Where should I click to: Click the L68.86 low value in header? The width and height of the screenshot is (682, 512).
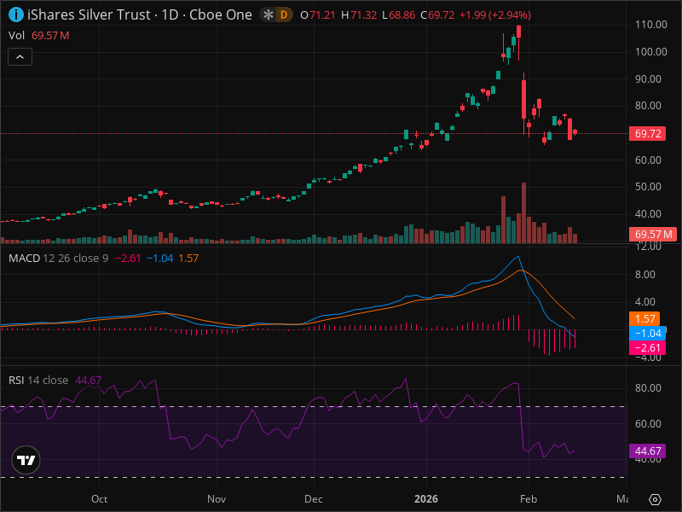click(x=398, y=15)
